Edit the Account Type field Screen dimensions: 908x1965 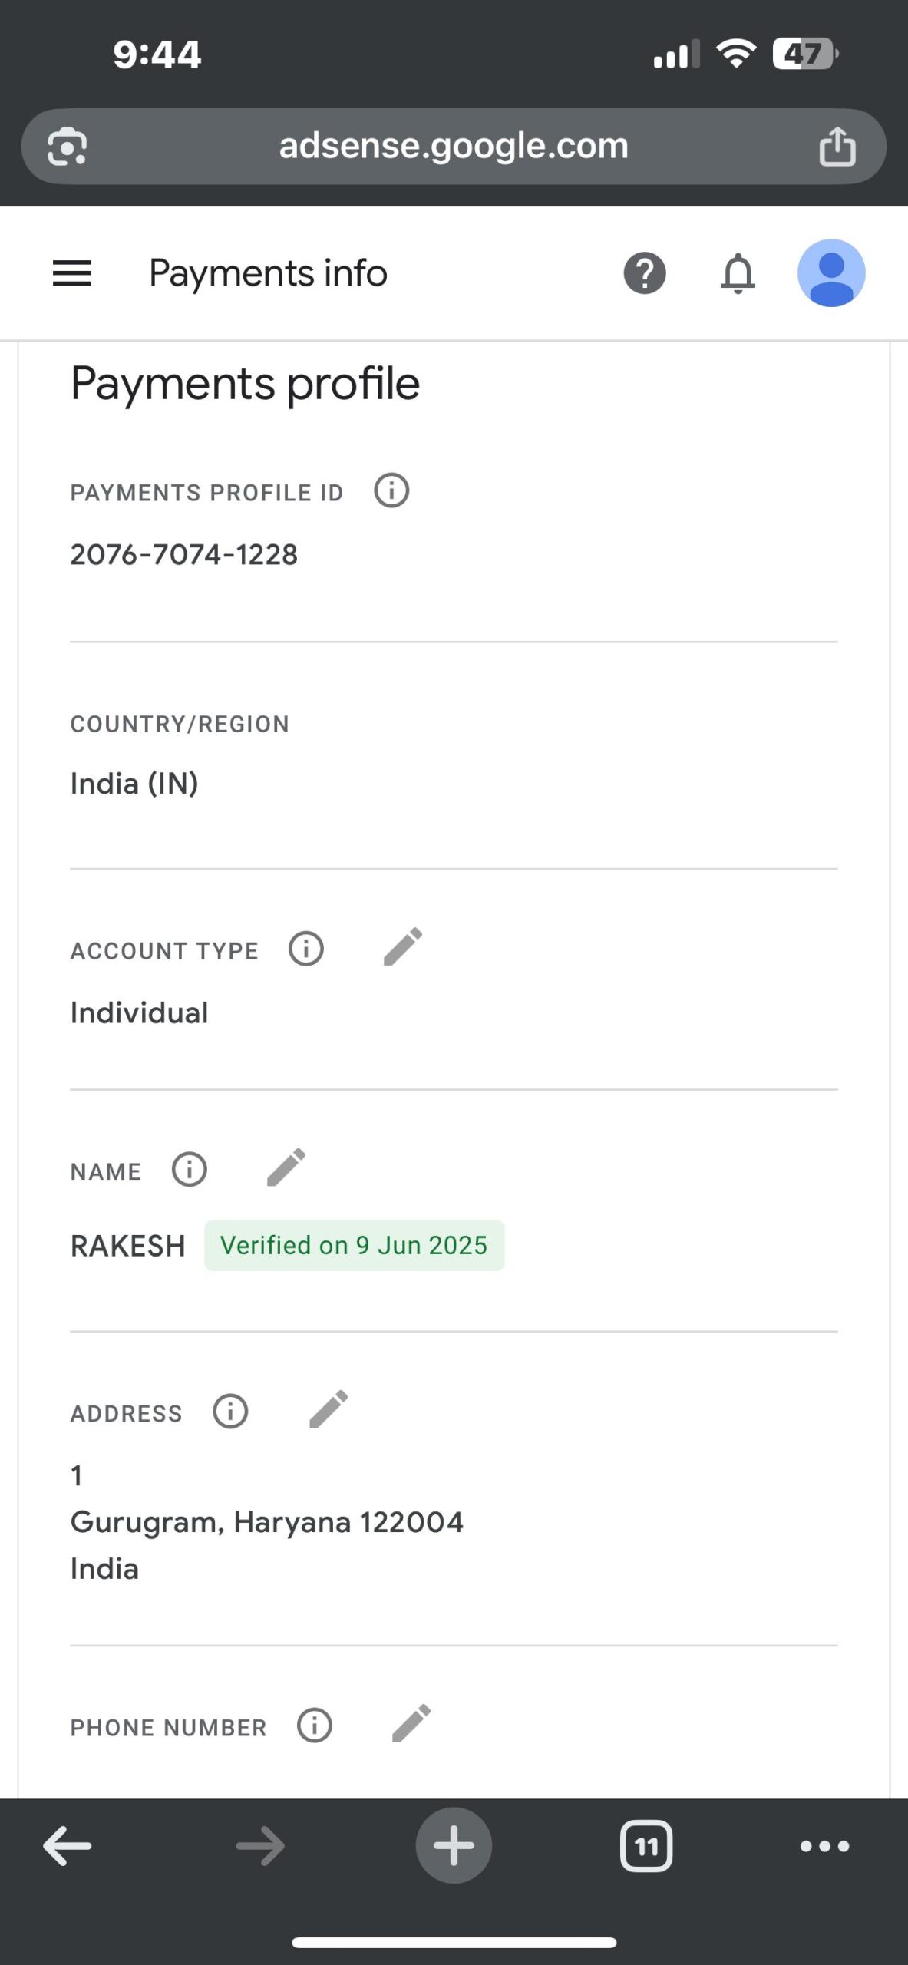[x=403, y=946]
